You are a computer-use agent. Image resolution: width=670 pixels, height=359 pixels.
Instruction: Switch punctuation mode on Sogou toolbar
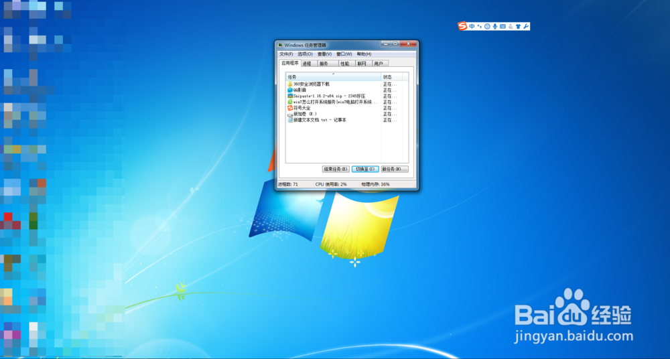[x=480, y=27]
